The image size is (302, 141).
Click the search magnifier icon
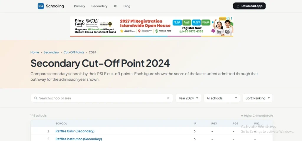pos(36,98)
